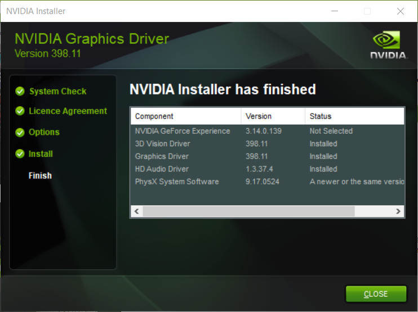Viewport: 418px width, 312px height.
Task: Minimize the NVIDIA Installer window
Action: [335, 11]
